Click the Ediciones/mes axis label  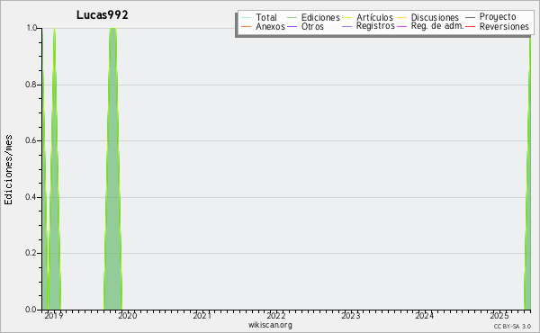(x=8, y=169)
